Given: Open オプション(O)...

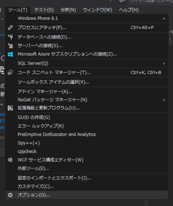Looking at the screenshot, I should pos(87,195).
